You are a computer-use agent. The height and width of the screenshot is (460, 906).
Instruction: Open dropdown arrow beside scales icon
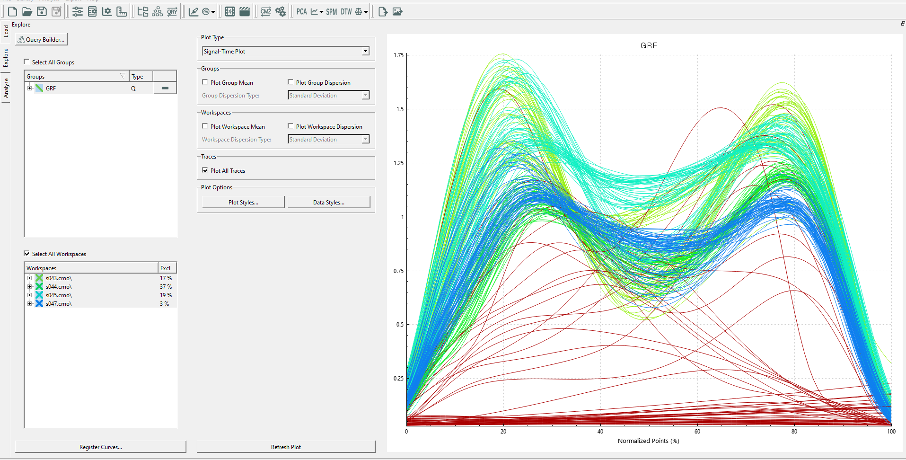tap(366, 12)
